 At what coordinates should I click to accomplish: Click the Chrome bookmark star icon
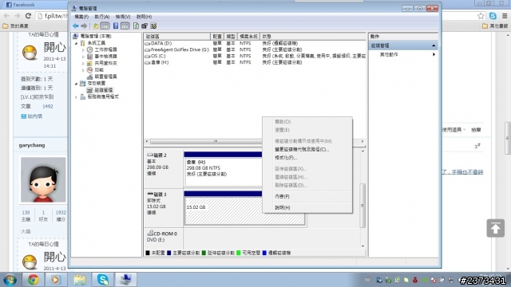tap(481, 16)
